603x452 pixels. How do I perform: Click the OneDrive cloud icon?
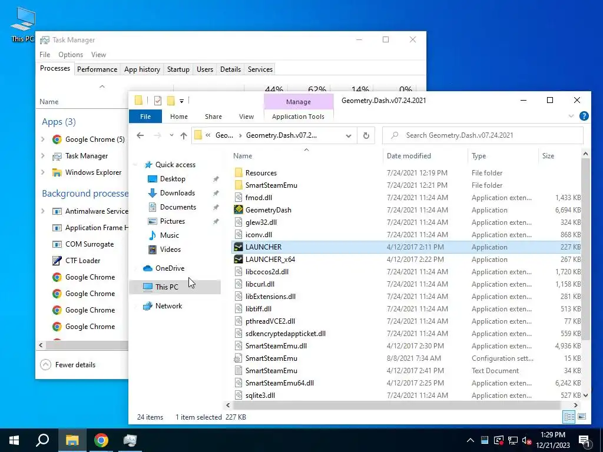148,268
